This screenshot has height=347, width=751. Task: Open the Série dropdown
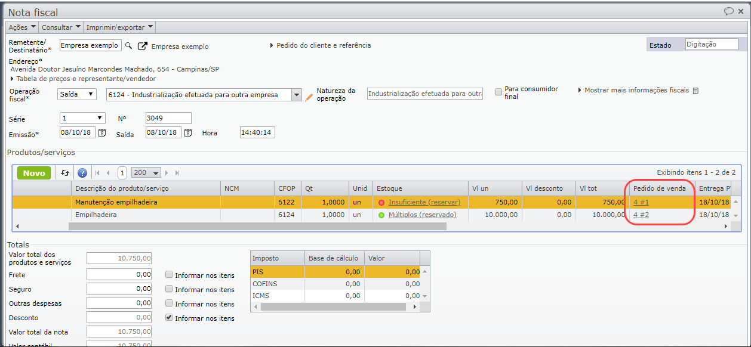tap(82, 118)
